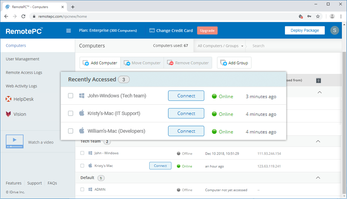Image resolution: width=347 pixels, height=199 pixels.
Task: Click Move Computer button
Action: click(x=142, y=63)
